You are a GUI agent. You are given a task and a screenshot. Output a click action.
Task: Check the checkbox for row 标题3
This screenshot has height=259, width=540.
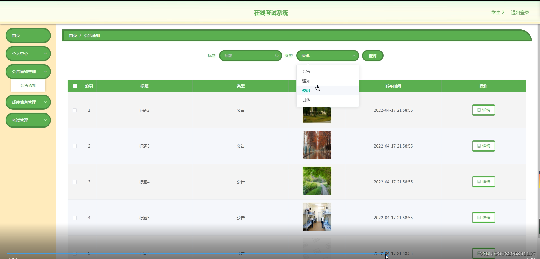pyautogui.click(x=75, y=146)
